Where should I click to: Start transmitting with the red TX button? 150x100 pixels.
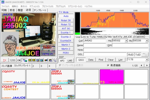[5, 60]
